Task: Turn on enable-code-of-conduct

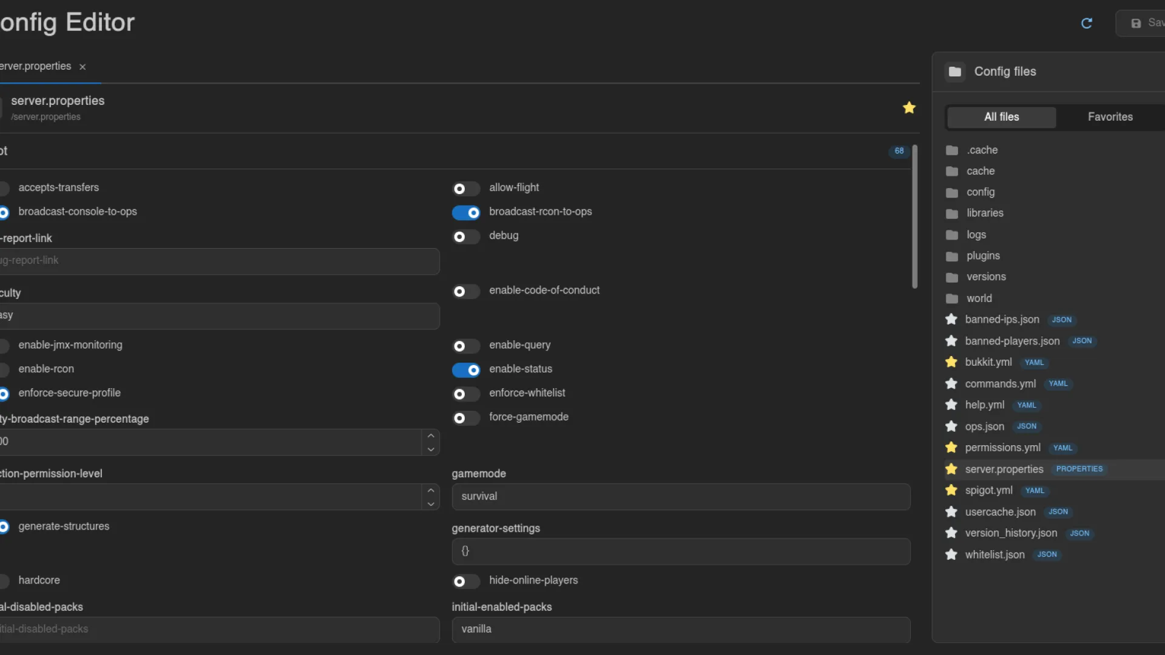Action: tap(466, 292)
